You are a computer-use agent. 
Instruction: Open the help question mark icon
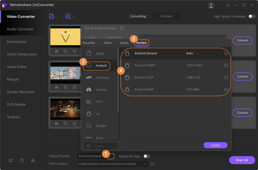[22, 160]
